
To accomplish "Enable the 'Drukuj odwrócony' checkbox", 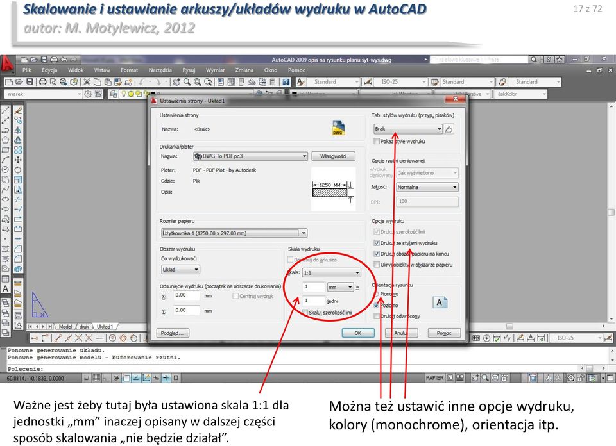I will (377, 316).
